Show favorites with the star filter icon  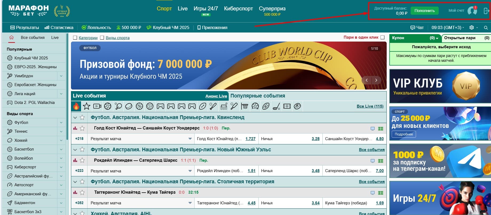coord(86,106)
